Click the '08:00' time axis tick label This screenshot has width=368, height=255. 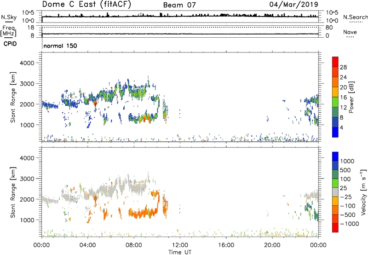coord(134,245)
